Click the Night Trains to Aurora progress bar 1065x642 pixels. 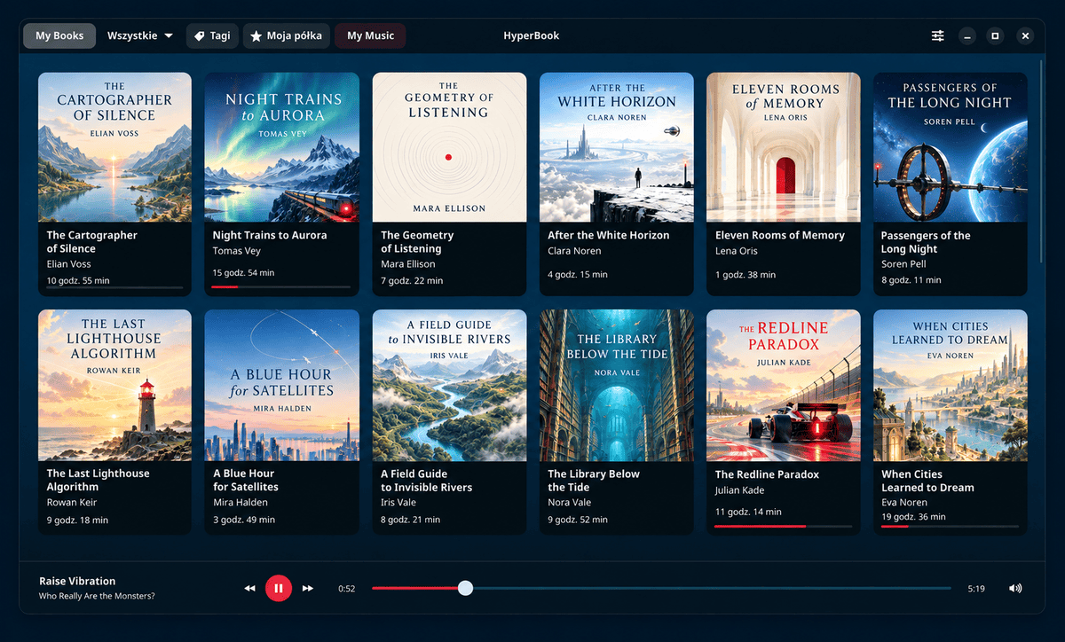point(281,287)
